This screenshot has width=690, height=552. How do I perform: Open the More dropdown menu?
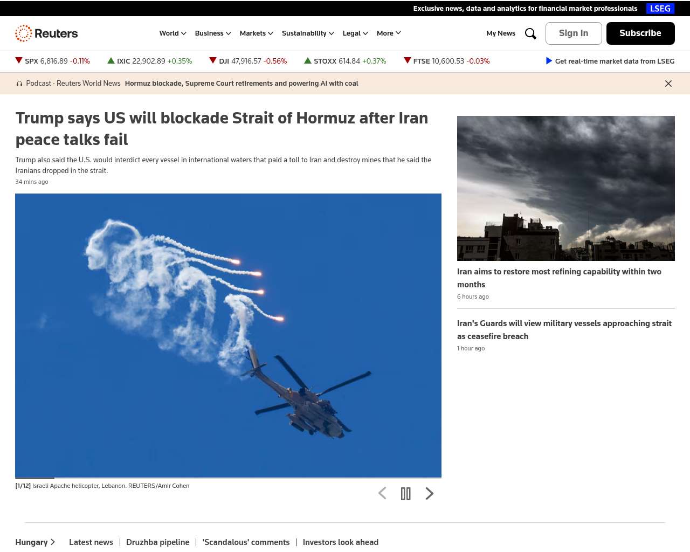tap(389, 33)
